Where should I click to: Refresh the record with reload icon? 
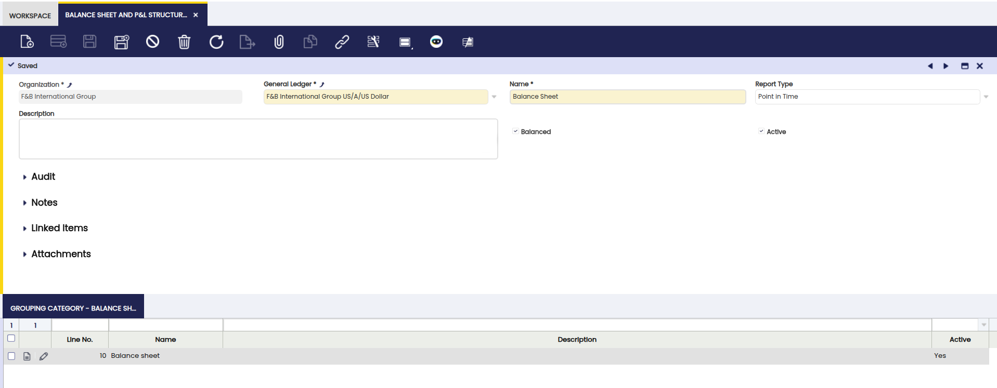tap(216, 42)
